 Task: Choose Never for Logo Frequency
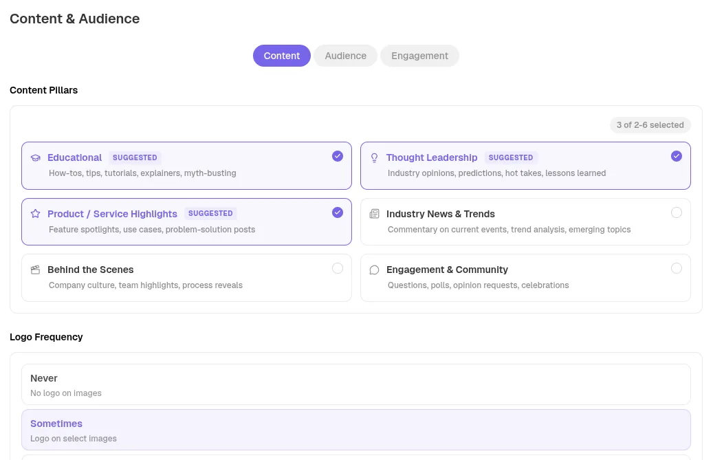[x=355, y=384]
